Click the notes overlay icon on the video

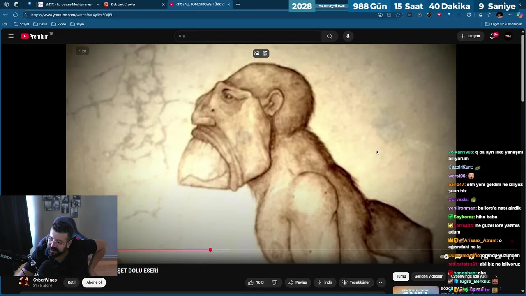[x=265, y=53]
